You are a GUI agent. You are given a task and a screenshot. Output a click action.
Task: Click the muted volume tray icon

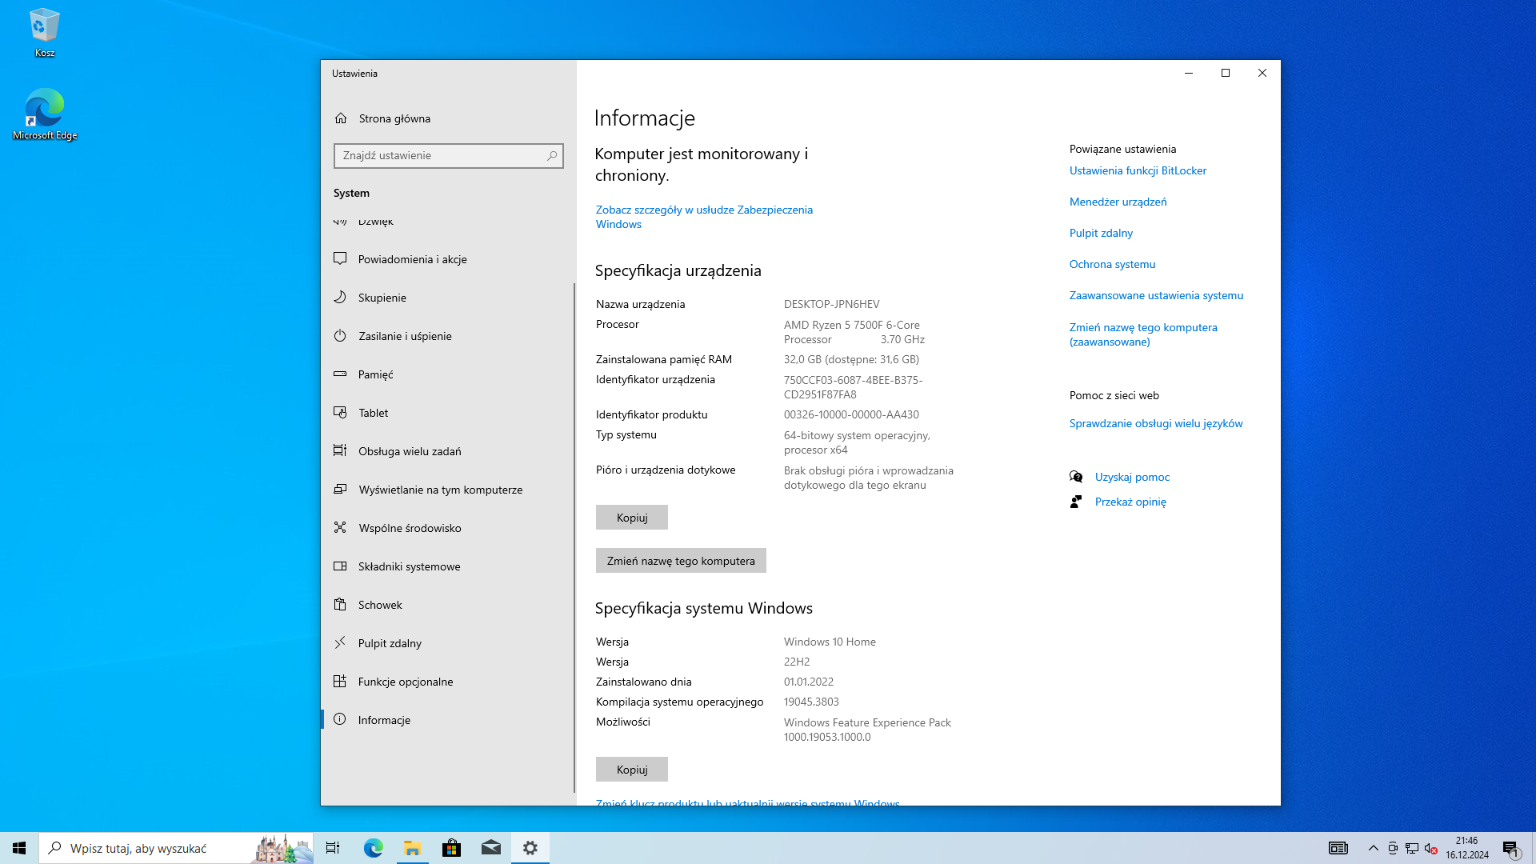tap(1431, 848)
